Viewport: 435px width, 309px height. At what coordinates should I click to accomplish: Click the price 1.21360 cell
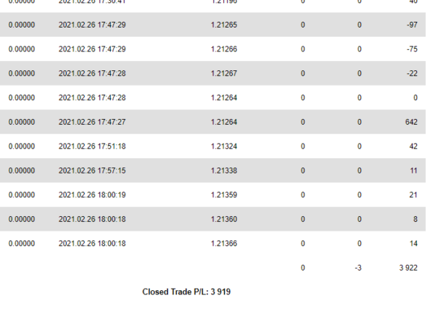(224, 219)
